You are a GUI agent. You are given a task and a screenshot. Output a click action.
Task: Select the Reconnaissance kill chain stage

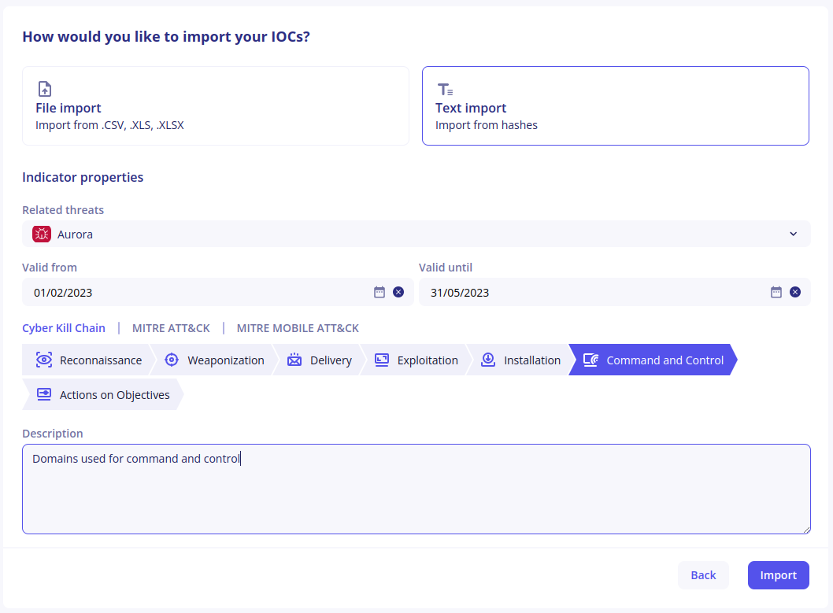click(x=88, y=360)
